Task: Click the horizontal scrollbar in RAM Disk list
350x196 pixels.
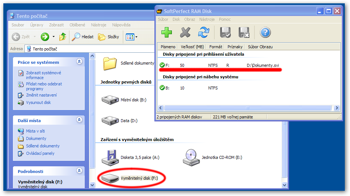Action: tap(247, 108)
